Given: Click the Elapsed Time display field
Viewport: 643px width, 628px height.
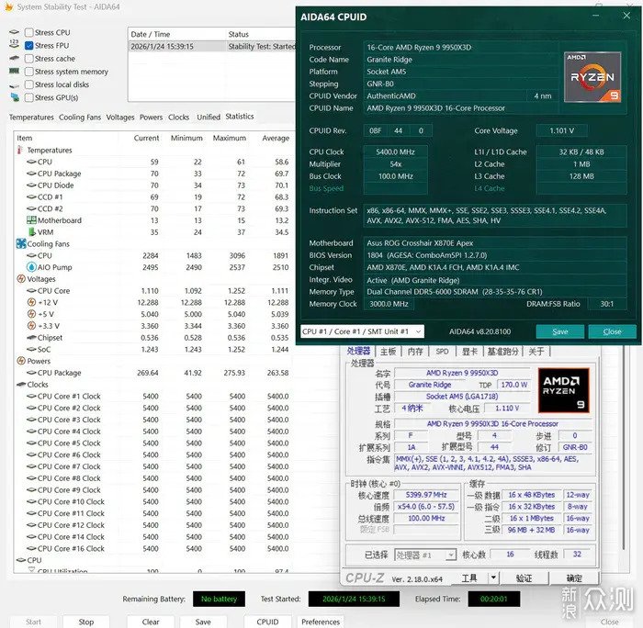Looking at the screenshot, I should pyautogui.click(x=494, y=599).
